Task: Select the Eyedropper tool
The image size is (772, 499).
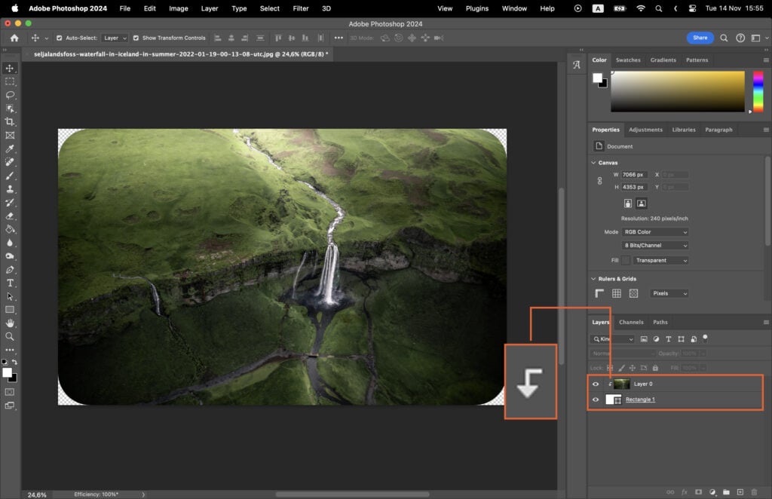Action: coord(11,149)
